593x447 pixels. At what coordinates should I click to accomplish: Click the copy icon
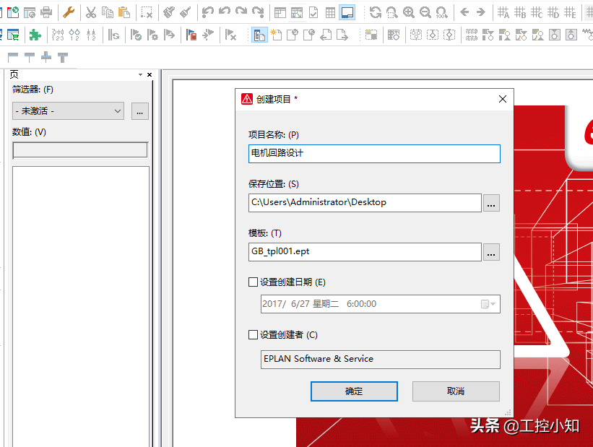108,12
